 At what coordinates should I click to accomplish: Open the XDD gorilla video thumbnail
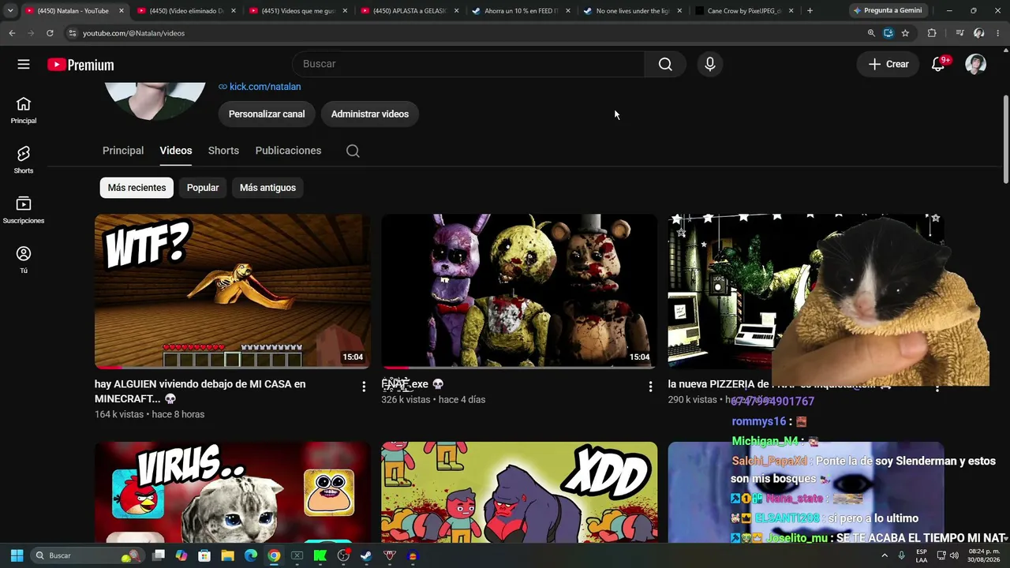click(519, 492)
